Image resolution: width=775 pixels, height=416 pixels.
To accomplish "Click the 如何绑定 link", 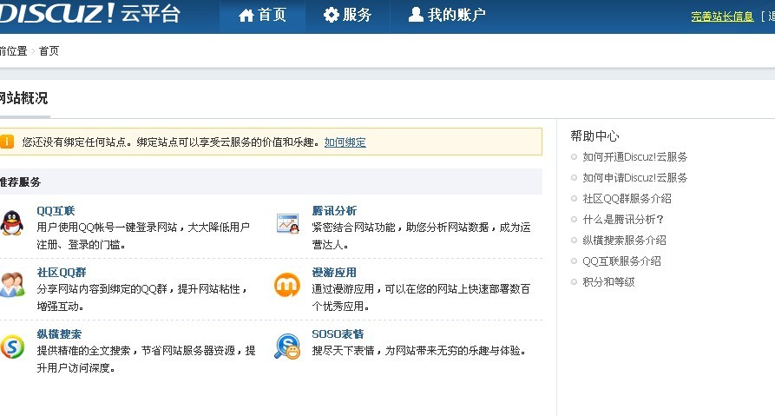I will (345, 142).
